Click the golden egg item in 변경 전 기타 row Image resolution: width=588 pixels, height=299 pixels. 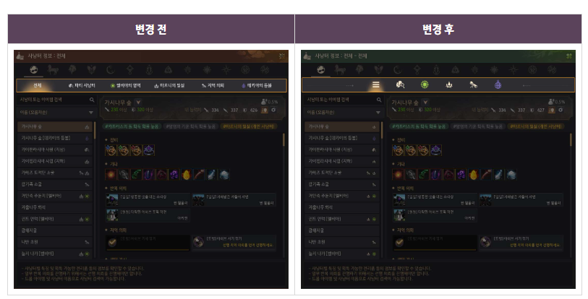pyautogui.click(x=187, y=175)
